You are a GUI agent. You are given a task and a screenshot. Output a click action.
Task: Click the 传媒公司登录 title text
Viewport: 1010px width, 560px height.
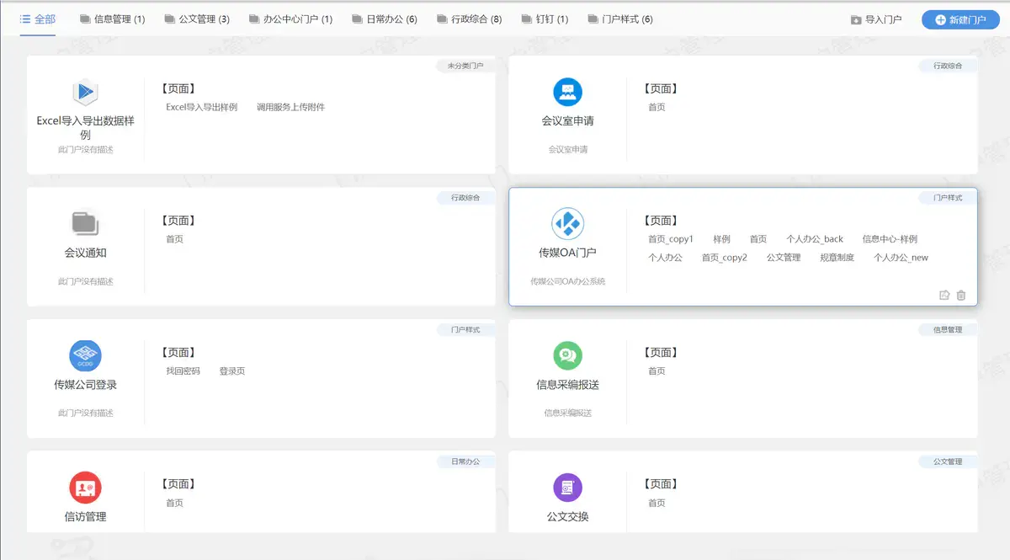(x=85, y=385)
